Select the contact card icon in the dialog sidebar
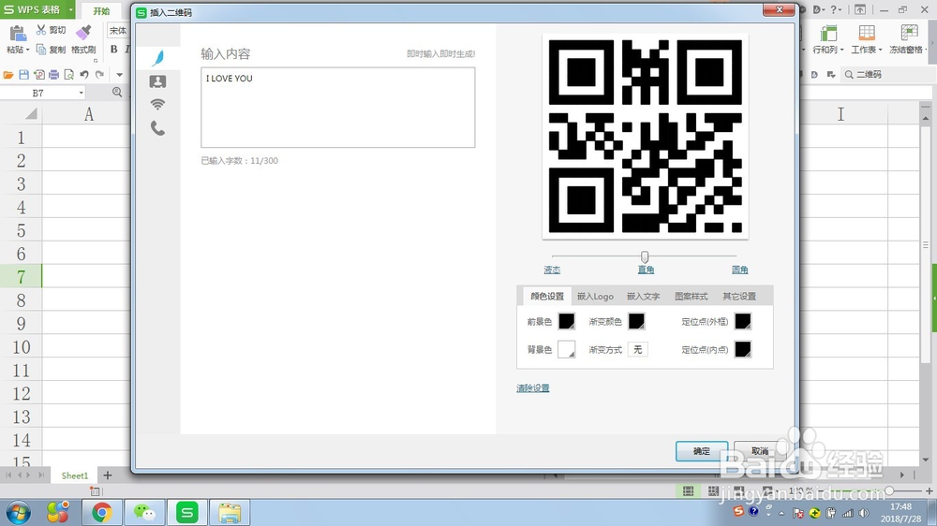 pyautogui.click(x=157, y=81)
